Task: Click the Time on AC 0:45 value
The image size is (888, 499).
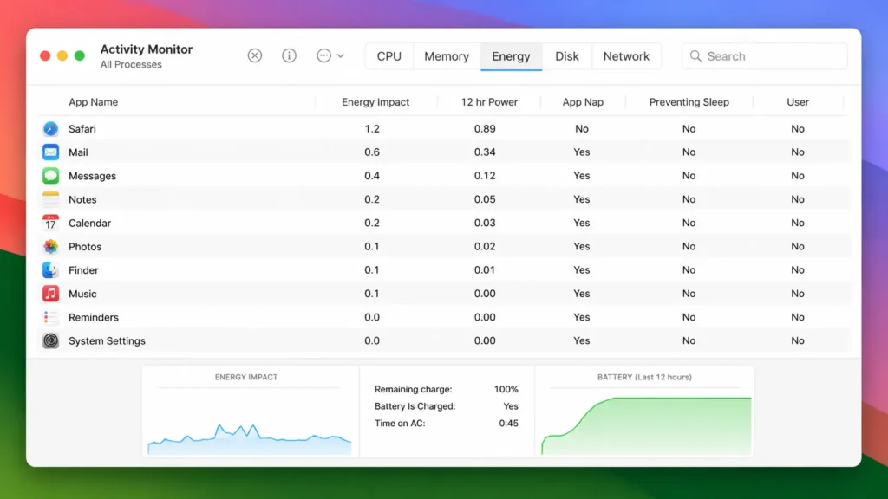Action: tap(508, 423)
